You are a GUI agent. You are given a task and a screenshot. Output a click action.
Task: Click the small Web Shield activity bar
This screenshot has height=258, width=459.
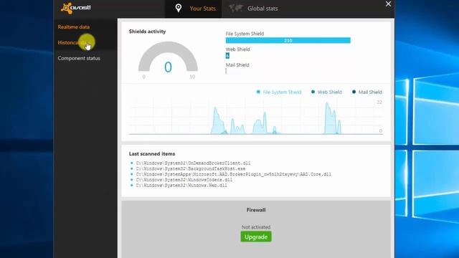(227, 56)
